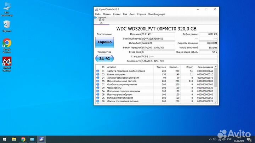Click the Режим передачи field SATA/300
The width and height of the screenshot is (255, 143).
[158, 48]
